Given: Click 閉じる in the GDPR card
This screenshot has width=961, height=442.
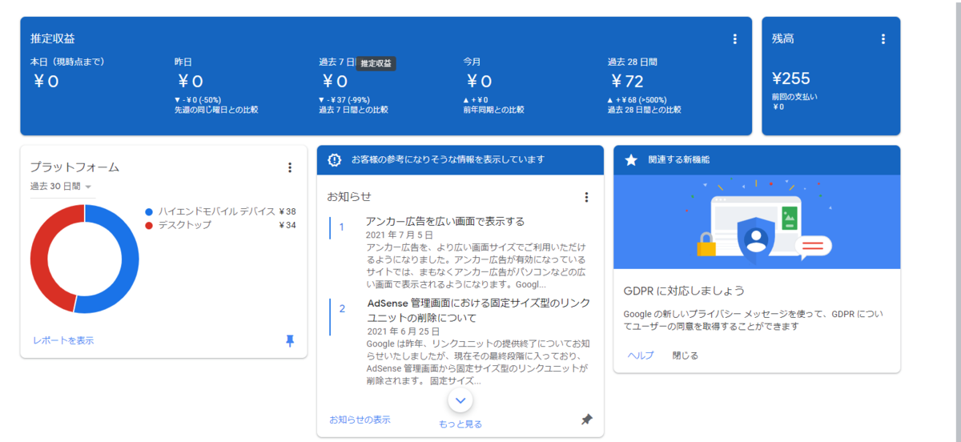Looking at the screenshot, I should [686, 356].
